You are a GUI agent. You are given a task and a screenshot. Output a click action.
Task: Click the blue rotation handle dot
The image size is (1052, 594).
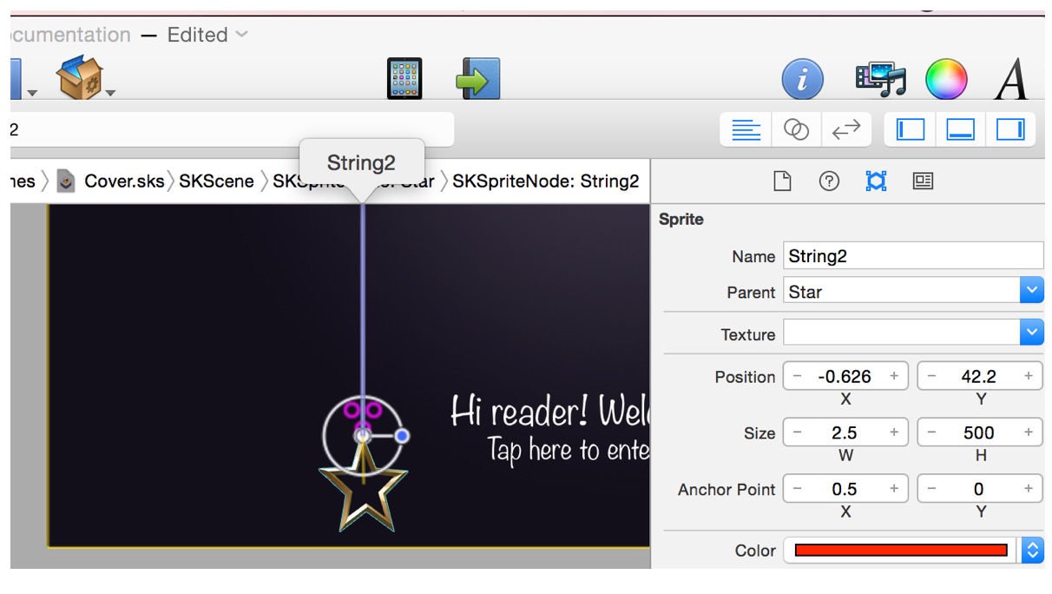click(402, 435)
